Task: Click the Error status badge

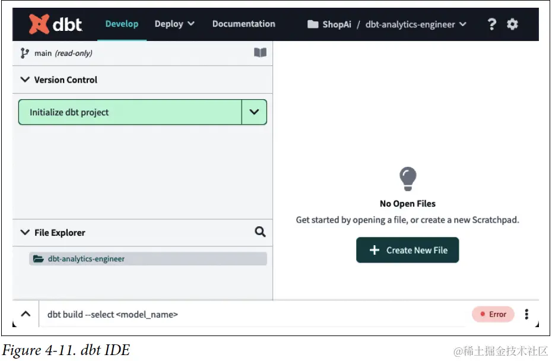Action: [x=493, y=314]
